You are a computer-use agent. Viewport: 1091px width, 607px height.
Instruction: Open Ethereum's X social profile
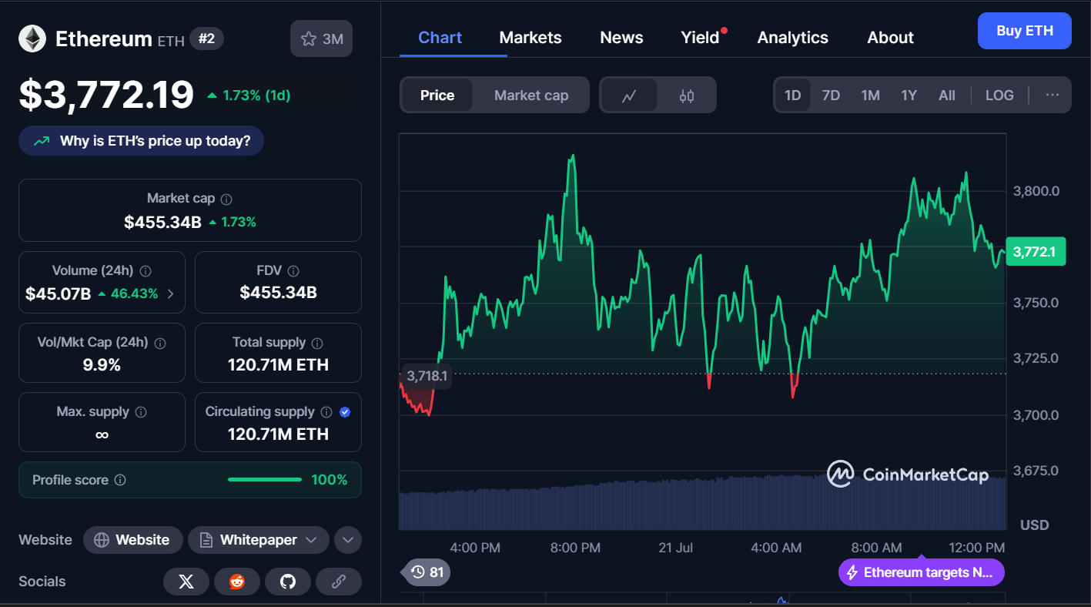coord(186,582)
